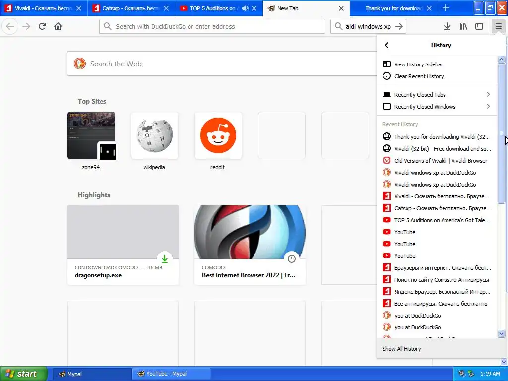This screenshot has height=381, width=508.
Task: Click the forward navigation arrow
Action: pyautogui.click(x=26, y=26)
